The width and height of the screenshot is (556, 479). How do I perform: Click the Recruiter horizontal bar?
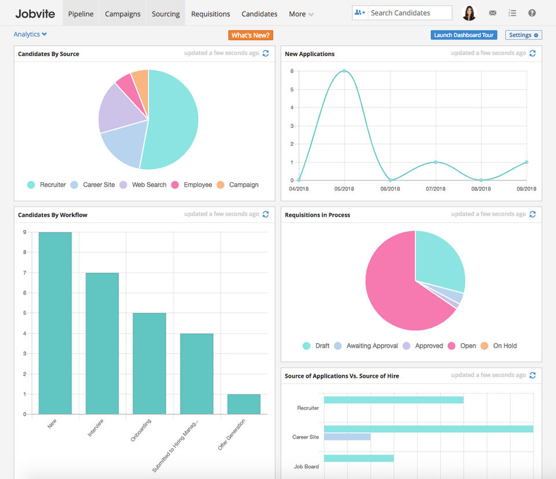point(394,400)
